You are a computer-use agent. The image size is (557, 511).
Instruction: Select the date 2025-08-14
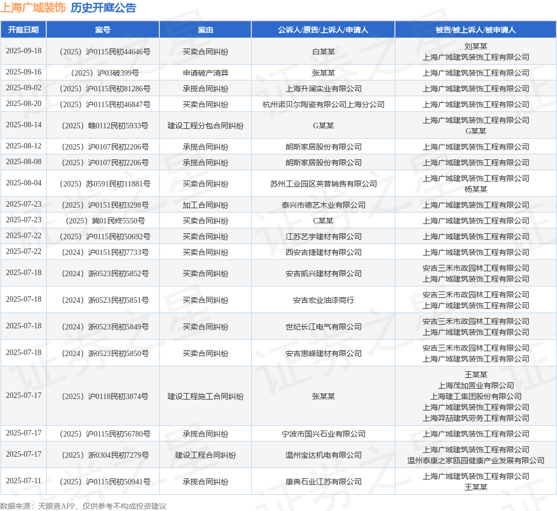pos(23,124)
